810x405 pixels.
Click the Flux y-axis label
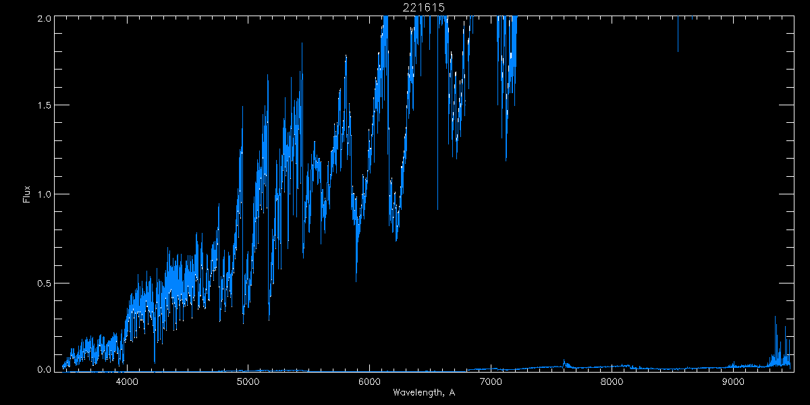click(x=27, y=194)
